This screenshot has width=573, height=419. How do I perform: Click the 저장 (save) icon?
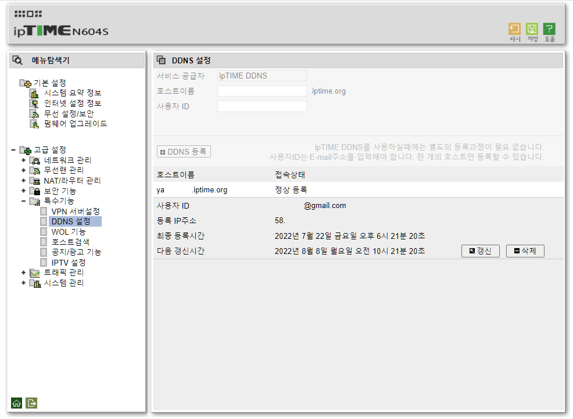click(532, 29)
